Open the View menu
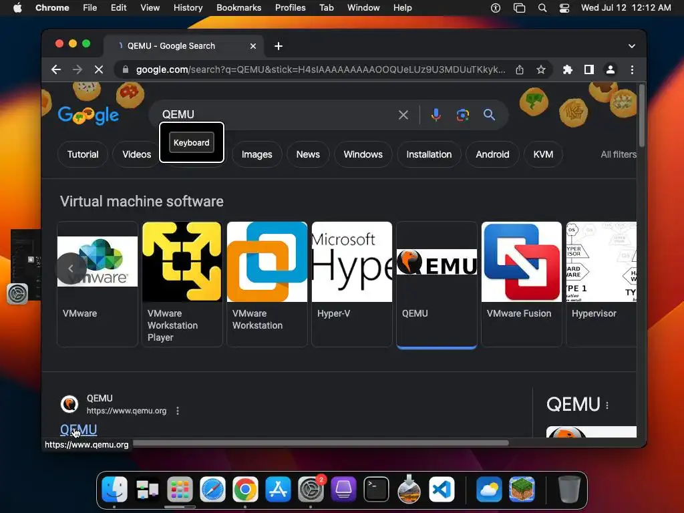This screenshot has width=684, height=513. click(150, 8)
